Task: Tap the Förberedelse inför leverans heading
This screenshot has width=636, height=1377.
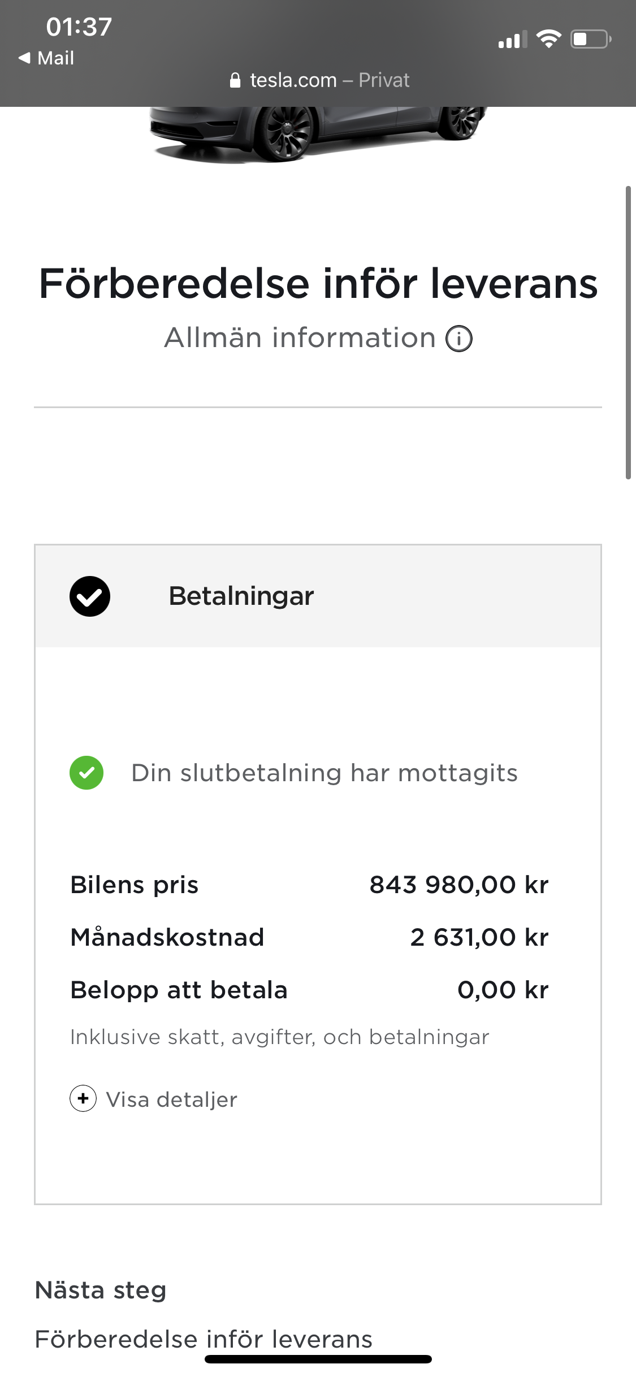Action: (x=318, y=283)
